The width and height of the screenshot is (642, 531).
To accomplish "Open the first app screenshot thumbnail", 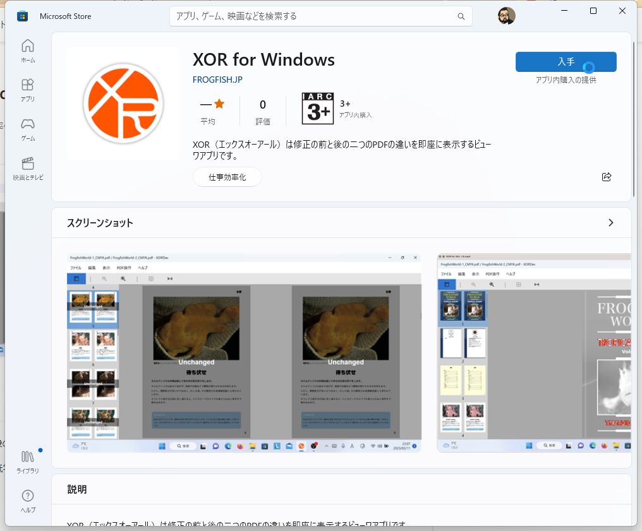I will (x=244, y=353).
